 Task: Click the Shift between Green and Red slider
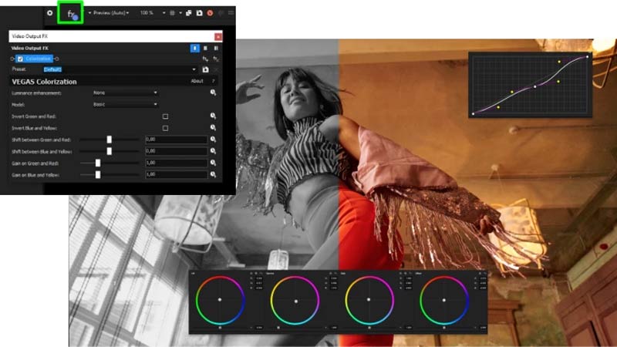pyautogui.click(x=110, y=140)
